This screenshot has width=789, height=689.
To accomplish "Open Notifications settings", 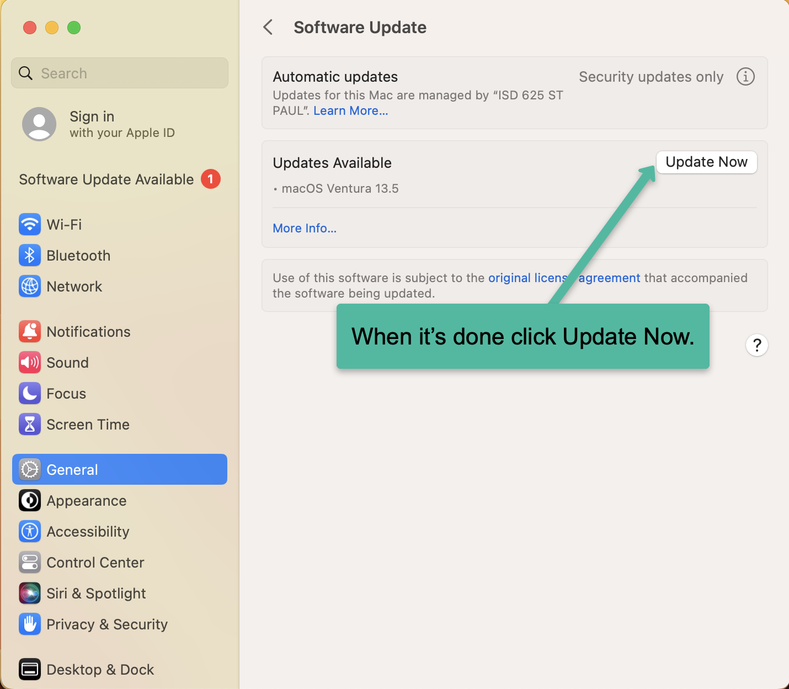I will tap(120, 331).
